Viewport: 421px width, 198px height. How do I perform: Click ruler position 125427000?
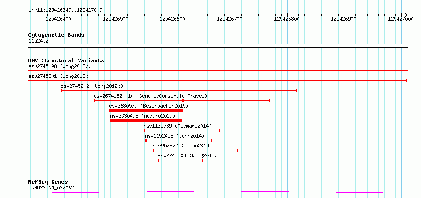(401, 19)
